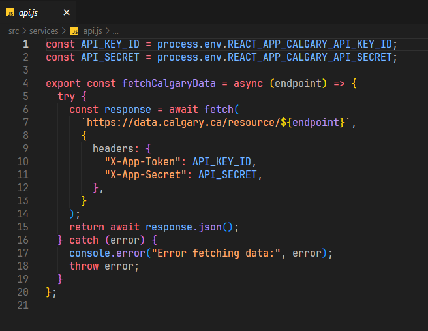The image size is (428, 331).
Task: Open the src breadcrumb segment
Action: 14,31
